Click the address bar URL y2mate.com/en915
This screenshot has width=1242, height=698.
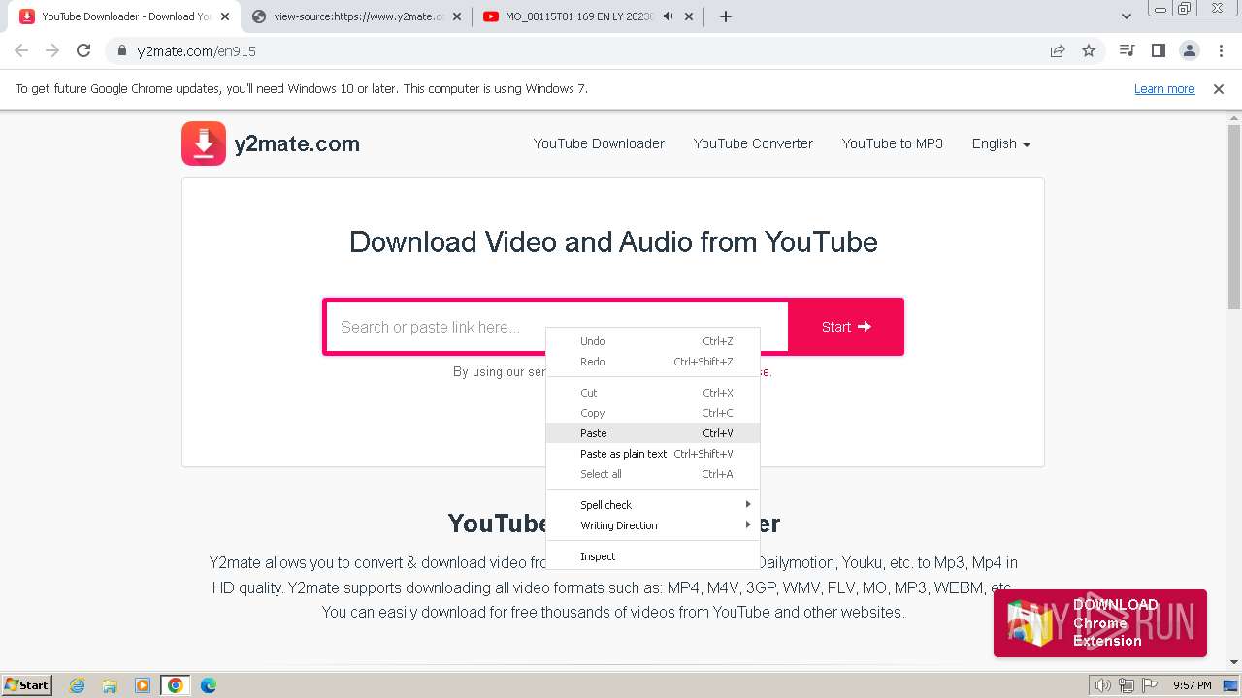tap(197, 50)
